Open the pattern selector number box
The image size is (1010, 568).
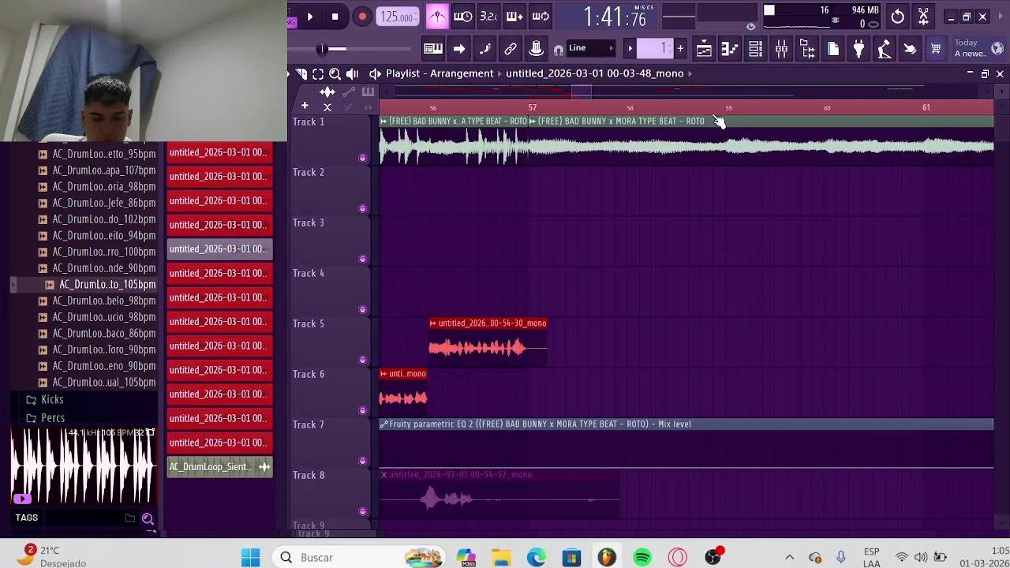pyautogui.click(x=656, y=48)
